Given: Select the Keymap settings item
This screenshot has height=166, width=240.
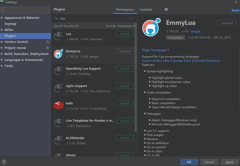Looking at the screenshot, I should click(x=11, y=24).
